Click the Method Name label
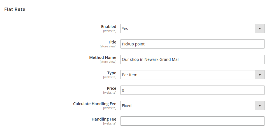Image resolution: width=269 pixels, height=129 pixels. pyautogui.click(x=103, y=57)
